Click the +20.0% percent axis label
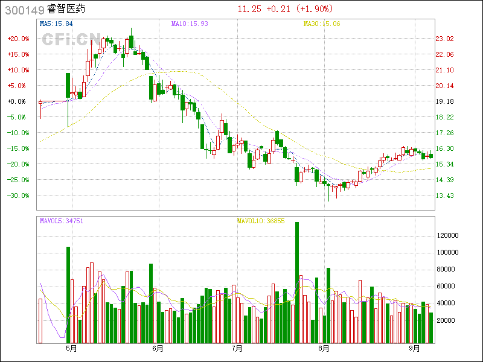This screenshot has width=483, height=362. point(18,39)
